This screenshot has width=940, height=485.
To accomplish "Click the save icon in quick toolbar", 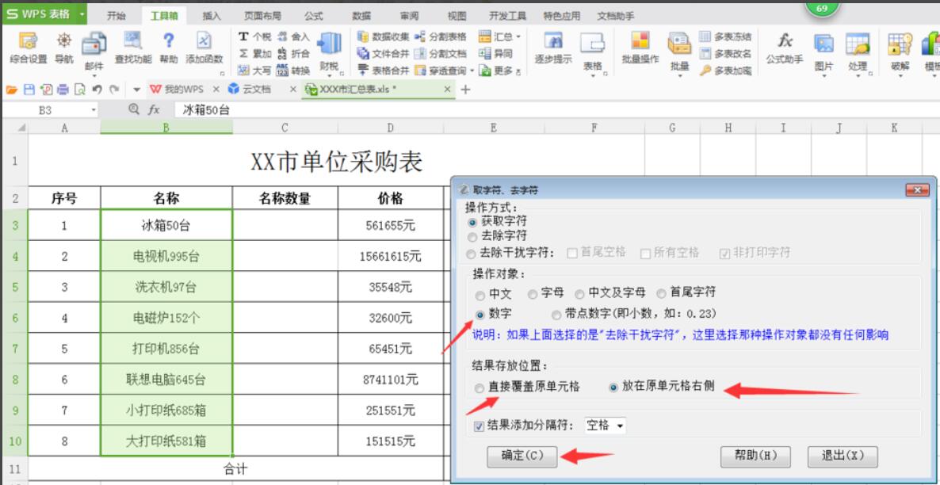I will click(29, 90).
